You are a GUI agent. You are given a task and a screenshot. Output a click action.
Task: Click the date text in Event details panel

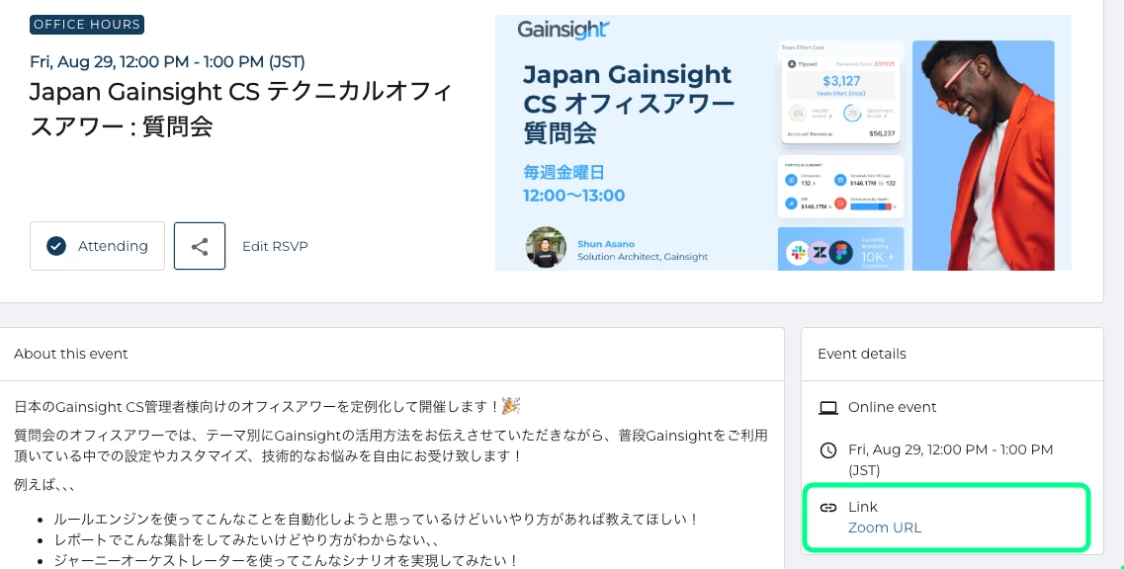951,460
